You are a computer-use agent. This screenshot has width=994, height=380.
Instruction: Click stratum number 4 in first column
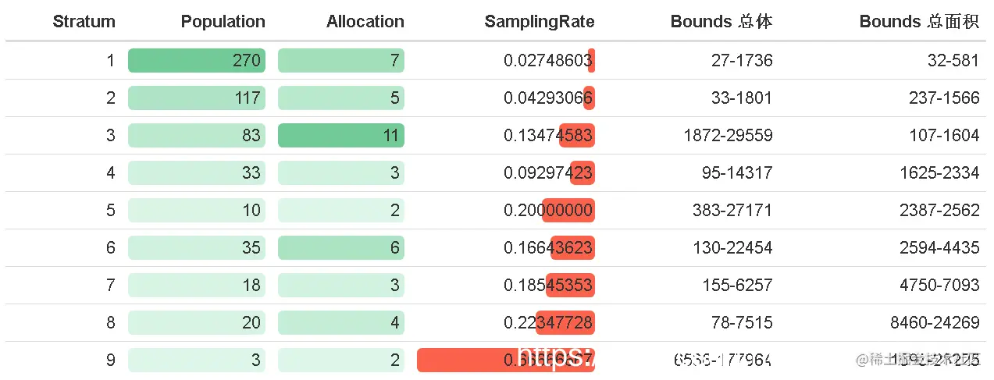(110, 173)
